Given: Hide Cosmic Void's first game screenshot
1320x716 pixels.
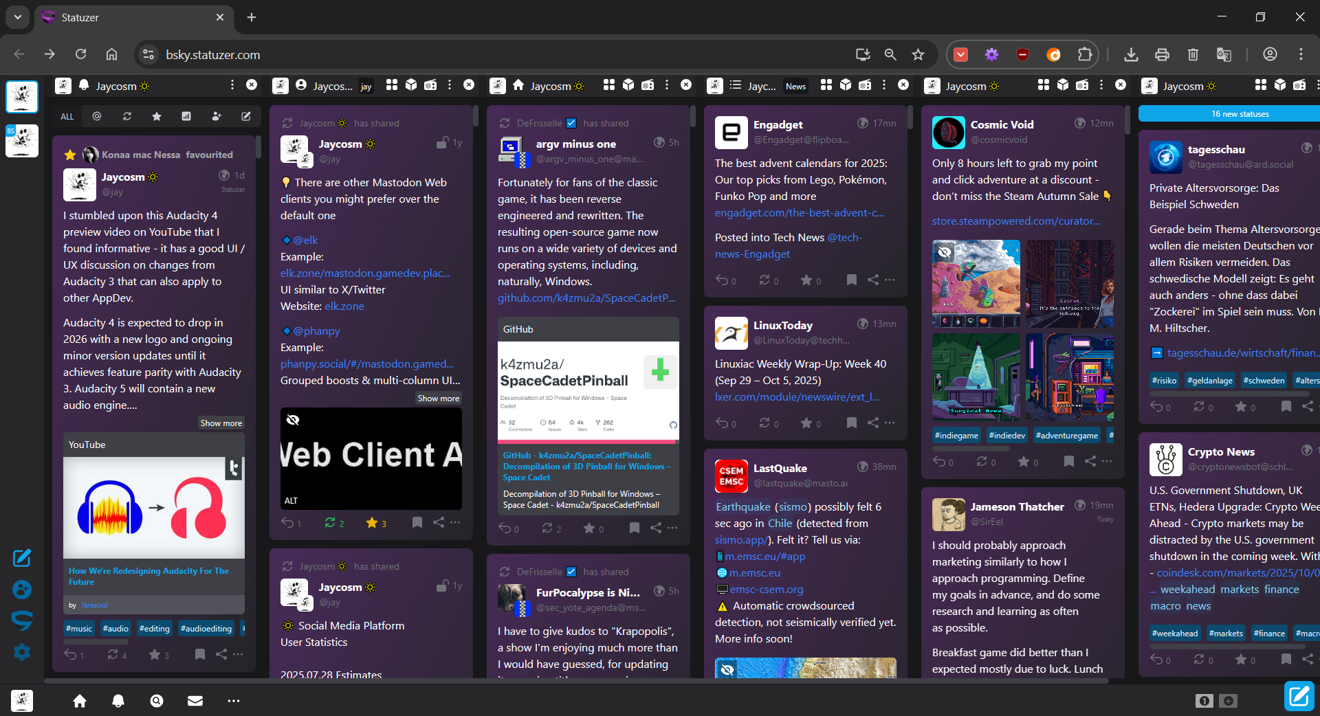Looking at the screenshot, I should pos(945,252).
